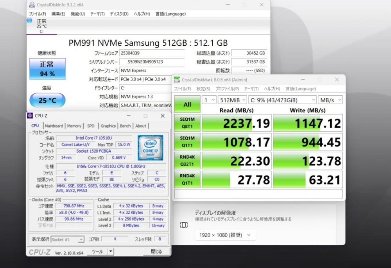
Task: Click the SEQ1M Q8T1 read result 2237.19
Action: click(237, 123)
